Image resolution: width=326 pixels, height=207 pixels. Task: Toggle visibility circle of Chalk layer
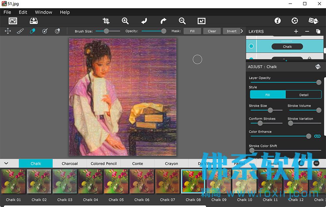251,46
